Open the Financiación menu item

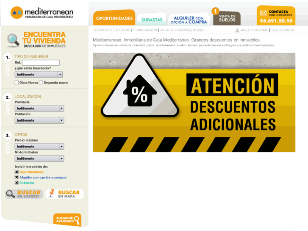[x=145, y=30]
